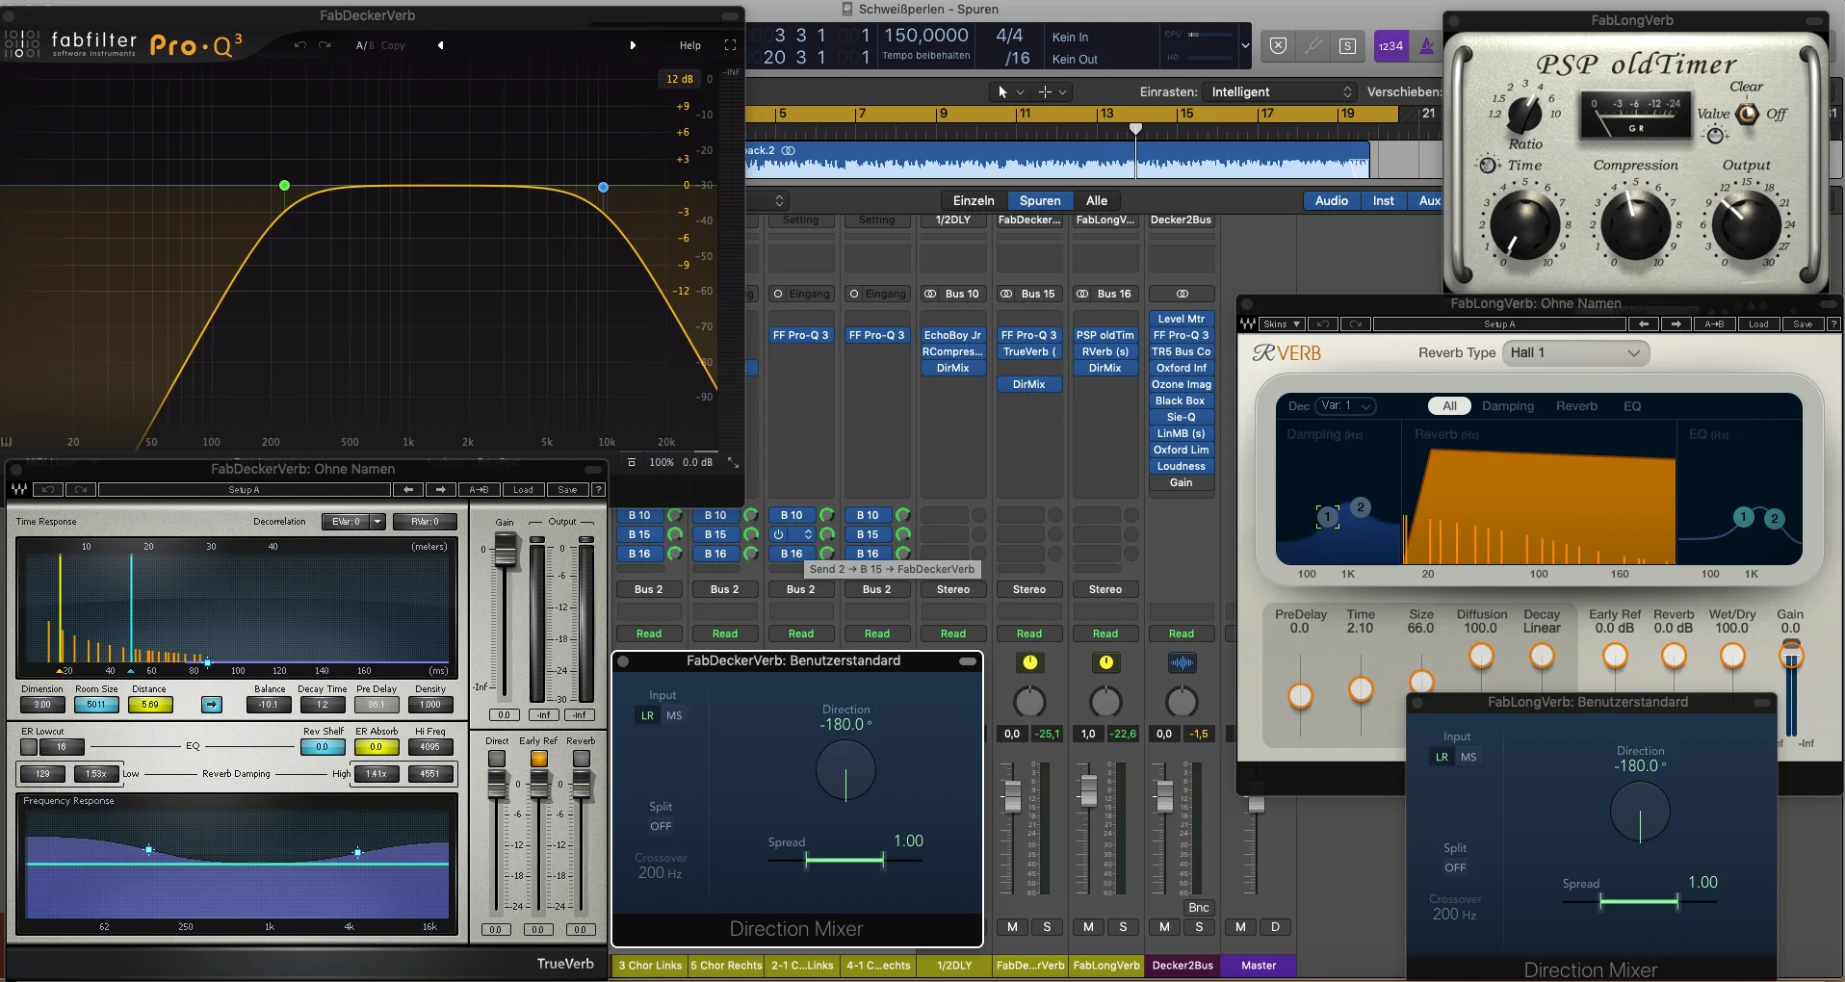Open the RVerb Dec Var. 1 dropdown
Screen dimensions: 1845x982
(1346, 406)
